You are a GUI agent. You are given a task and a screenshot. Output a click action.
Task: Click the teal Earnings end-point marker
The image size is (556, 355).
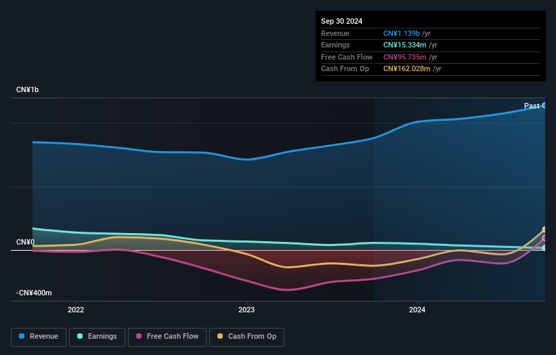click(544, 248)
